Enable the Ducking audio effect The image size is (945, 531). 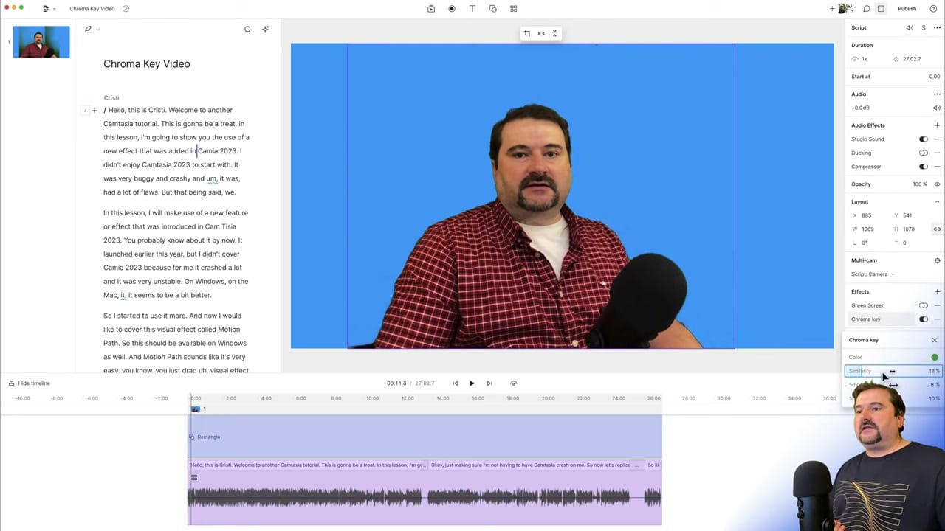tap(924, 153)
